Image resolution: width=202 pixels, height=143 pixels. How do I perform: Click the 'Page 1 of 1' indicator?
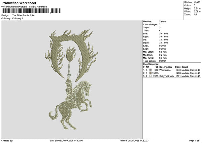[x=195, y=141]
